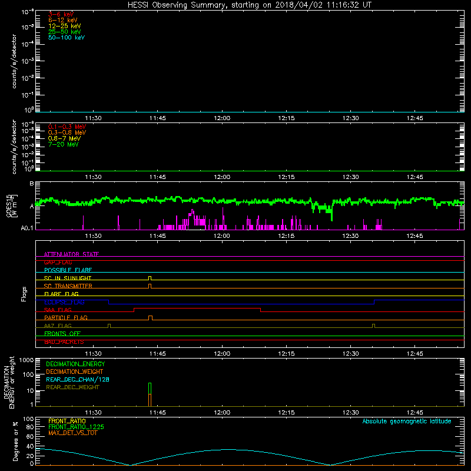Click the REAR_DEC_WEIGHT legend label

click(72, 387)
